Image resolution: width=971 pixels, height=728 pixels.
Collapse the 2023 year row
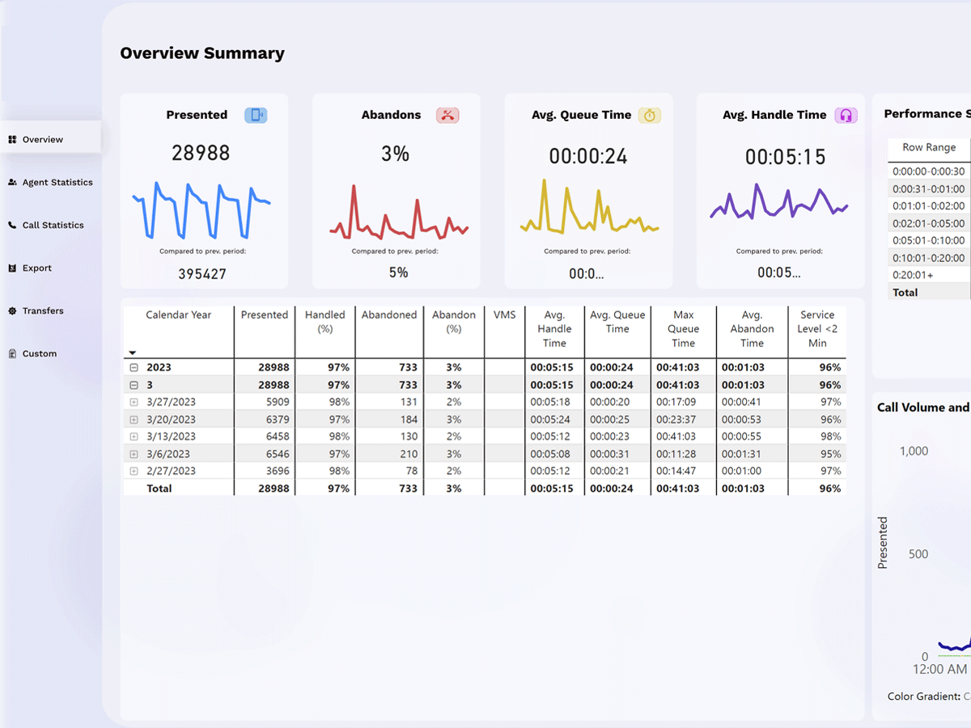pos(134,367)
